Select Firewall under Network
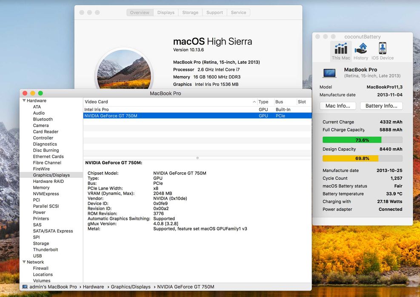420x297 pixels. pyautogui.click(x=41, y=268)
